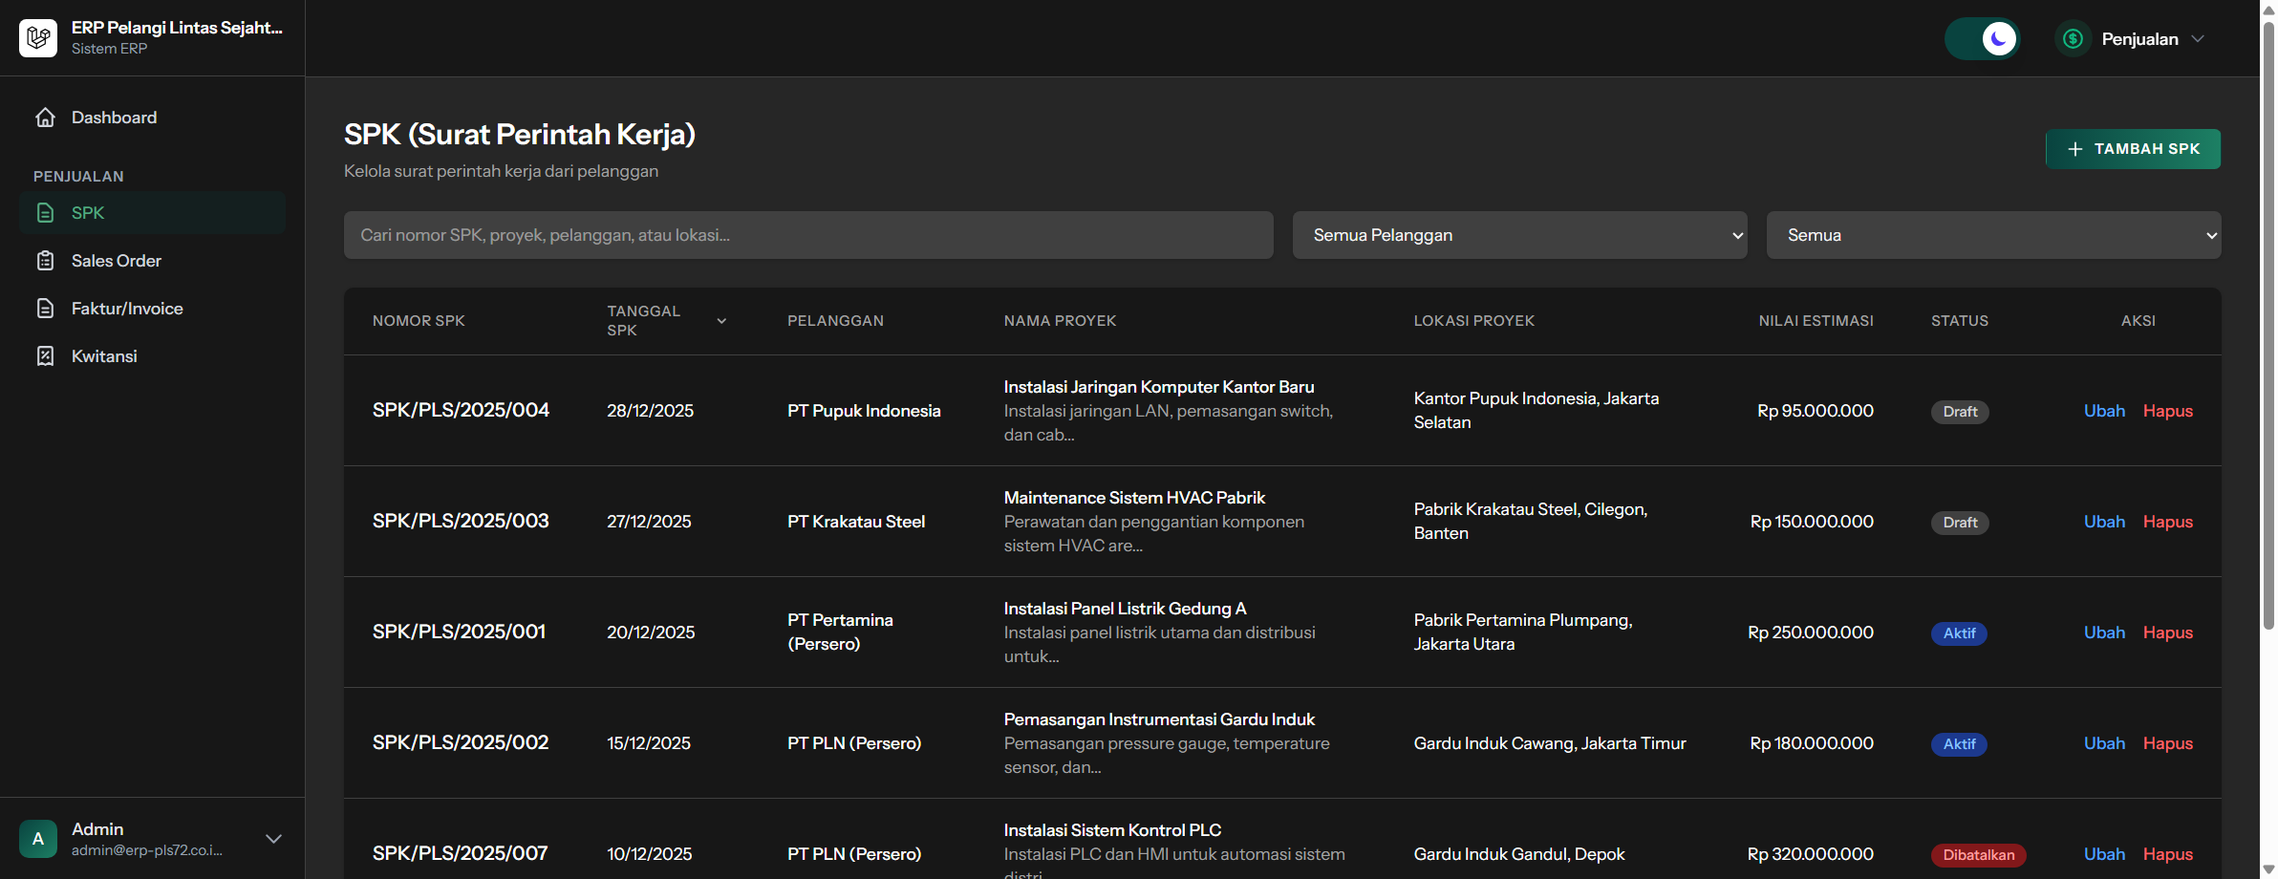Image resolution: width=2278 pixels, height=879 pixels.
Task: Click the ERP logo icon in sidebar header
Action: tap(38, 38)
